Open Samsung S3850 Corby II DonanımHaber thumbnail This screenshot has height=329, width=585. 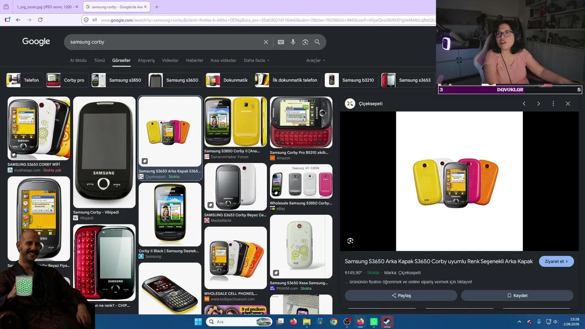[235, 122]
